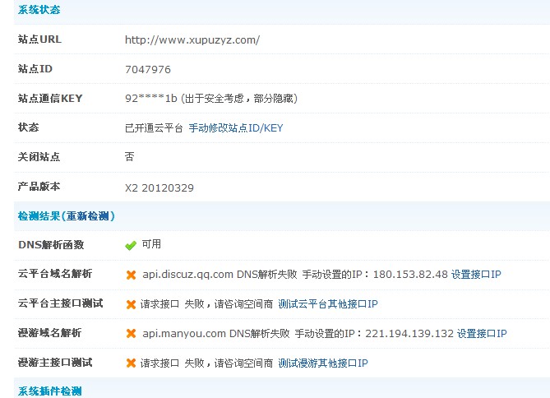Click the 可用 status text
This screenshot has width=550, height=398.
(x=151, y=244)
